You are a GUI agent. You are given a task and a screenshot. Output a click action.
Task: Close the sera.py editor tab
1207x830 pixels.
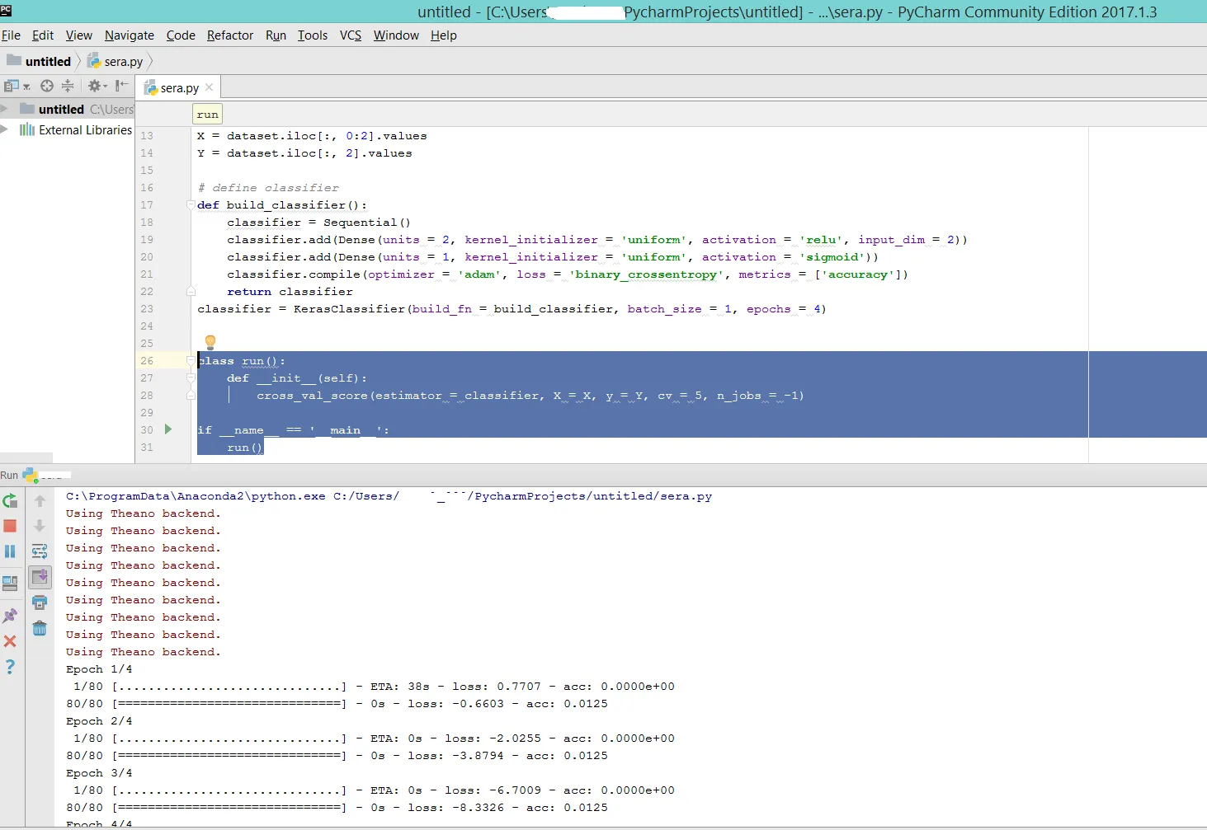[x=210, y=87]
